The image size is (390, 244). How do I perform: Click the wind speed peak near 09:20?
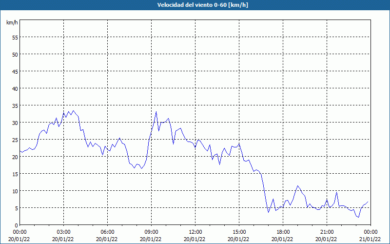156,112
